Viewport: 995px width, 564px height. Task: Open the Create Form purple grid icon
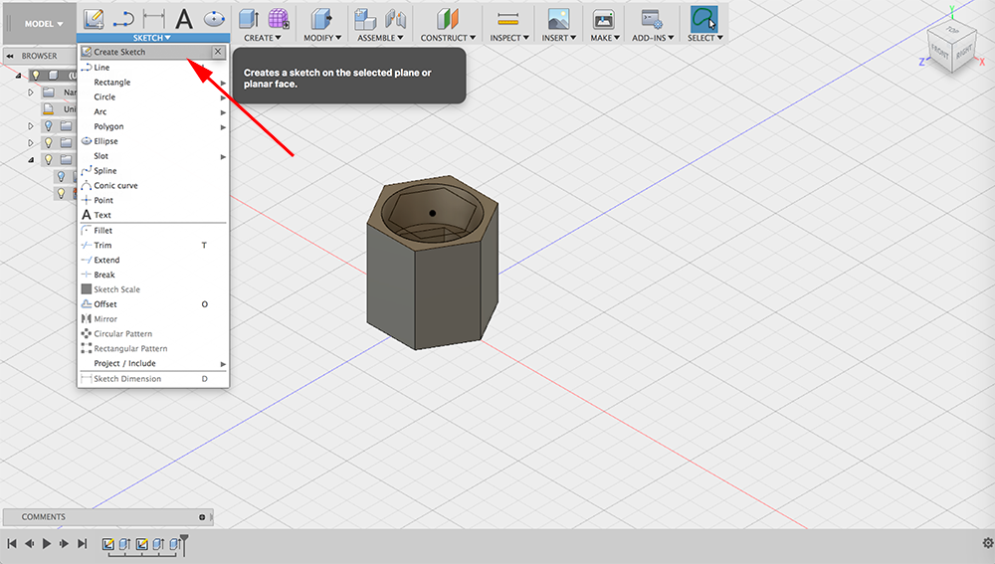pyautogui.click(x=278, y=19)
